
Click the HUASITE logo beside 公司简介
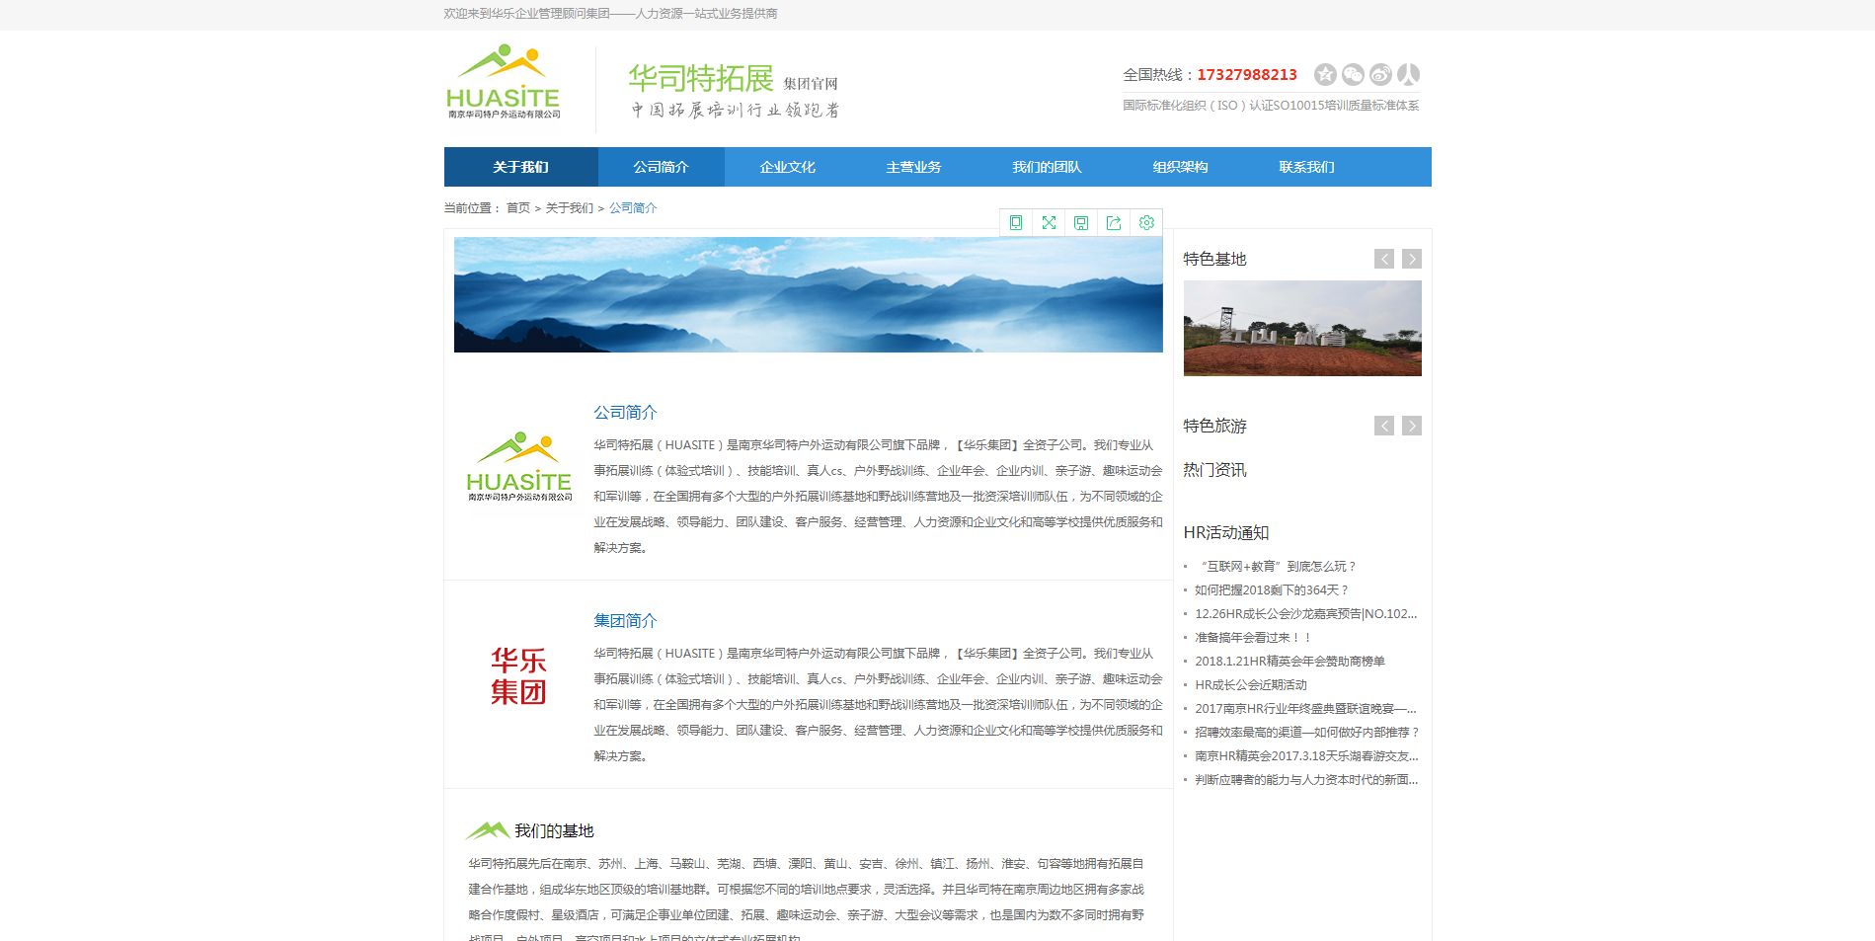click(518, 467)
